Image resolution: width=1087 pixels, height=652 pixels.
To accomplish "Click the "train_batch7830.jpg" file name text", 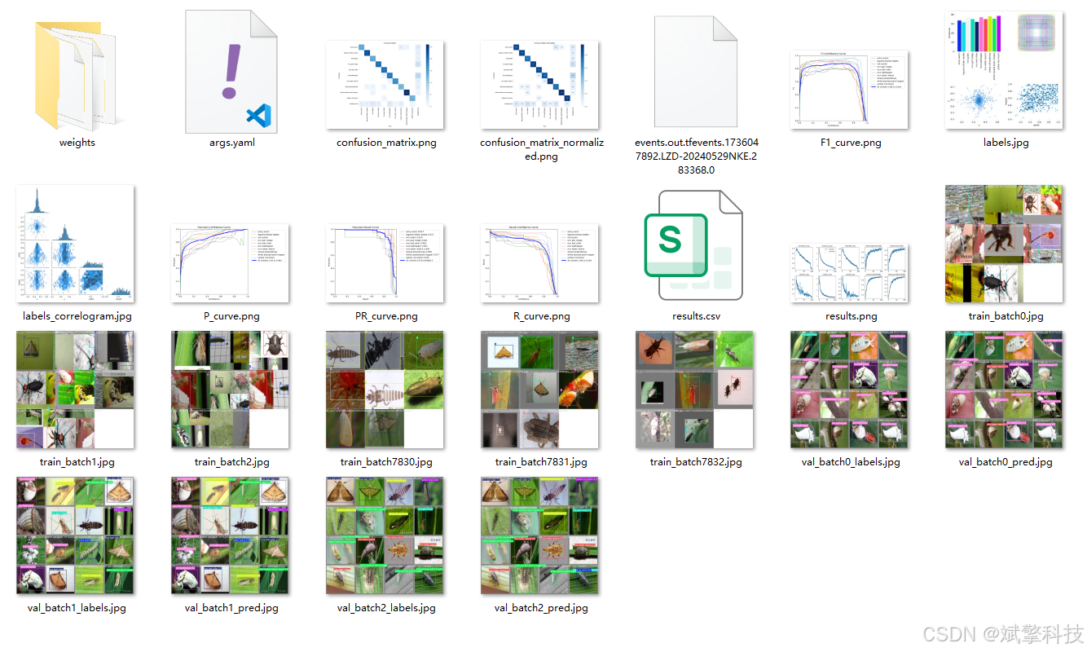I will click(386, 462).
